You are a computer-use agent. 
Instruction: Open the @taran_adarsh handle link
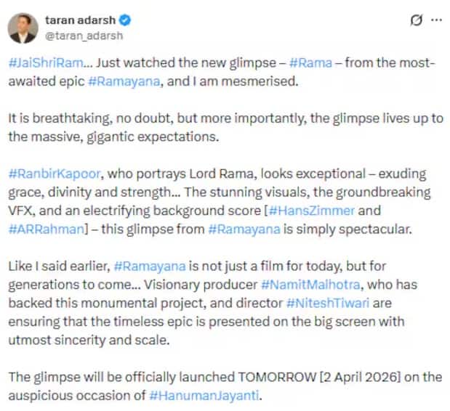pos(79,35)
